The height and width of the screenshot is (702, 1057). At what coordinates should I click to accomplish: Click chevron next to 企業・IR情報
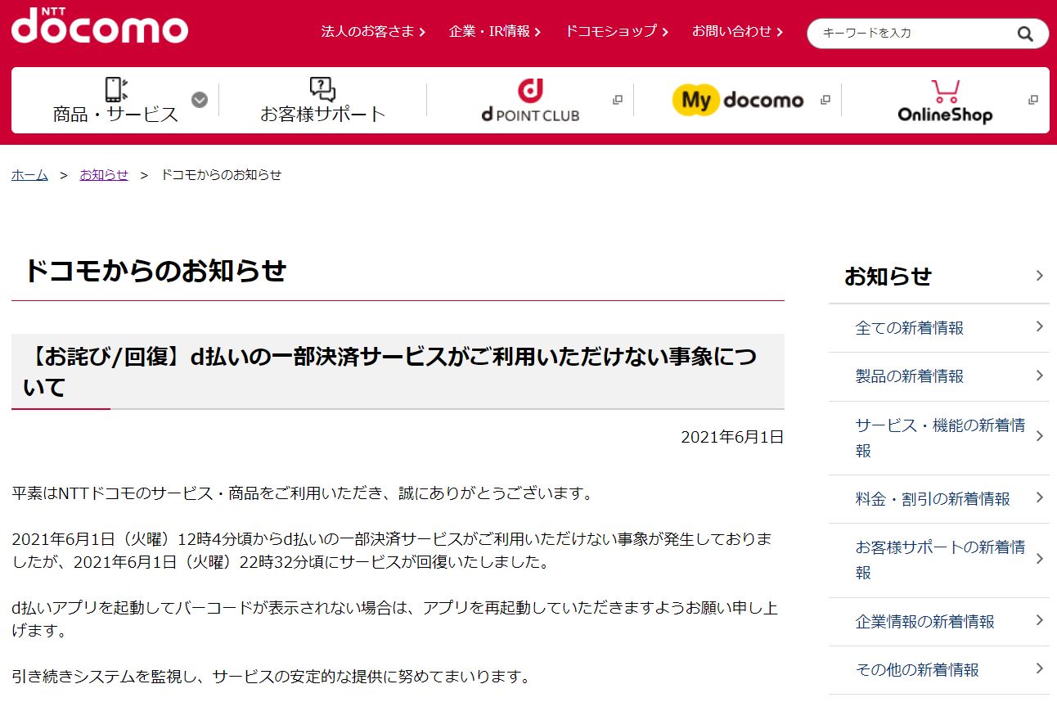[x=537, y=32]
